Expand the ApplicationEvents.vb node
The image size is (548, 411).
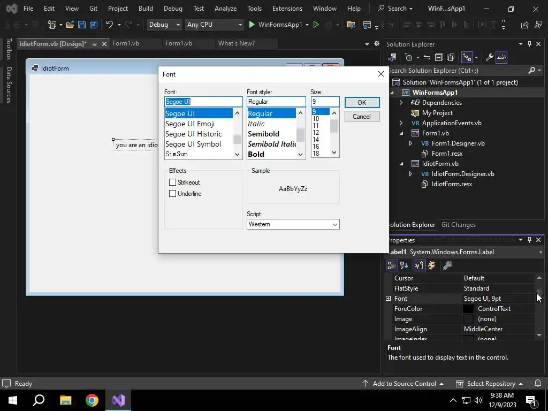(x=401, y=123)
